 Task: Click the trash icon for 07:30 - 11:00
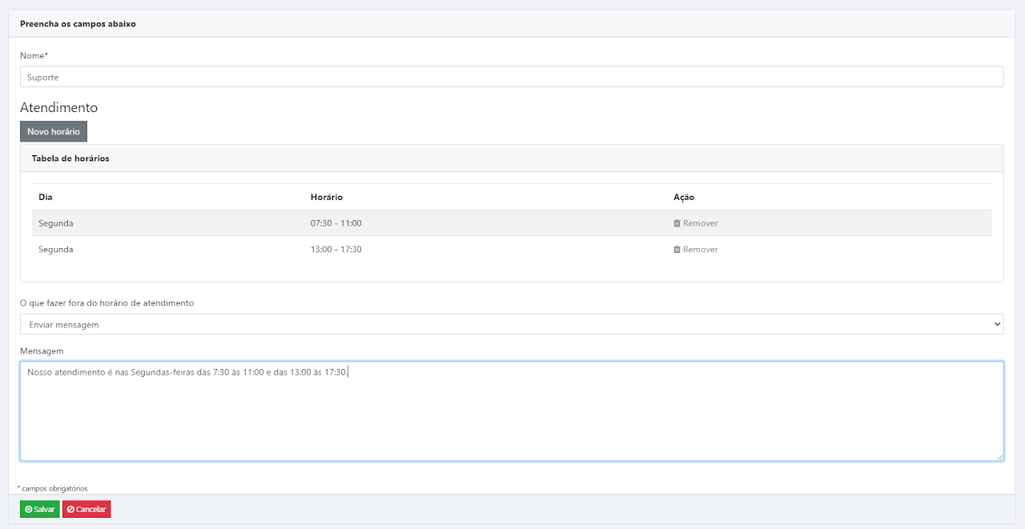pos(677,223)
